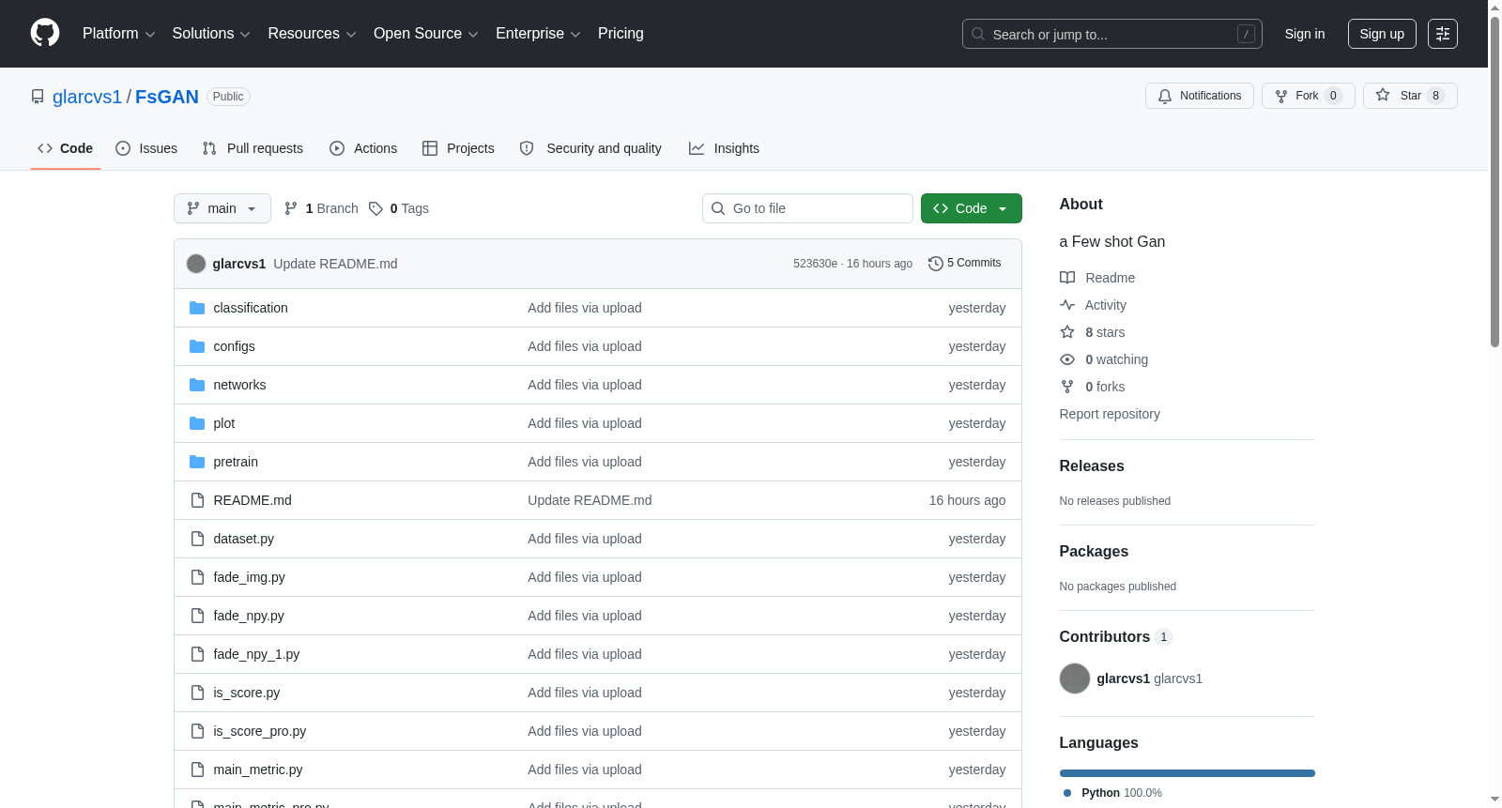Open the Insights tab
The image size is (1502, 808).
(724, 148)
